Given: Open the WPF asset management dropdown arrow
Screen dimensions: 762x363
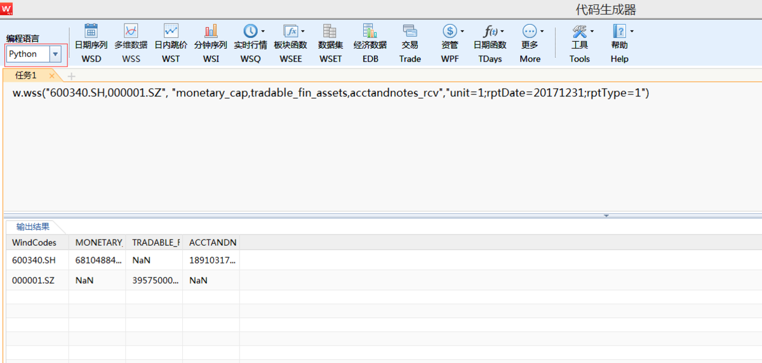Looking at the screenshot, I should 462,31.
